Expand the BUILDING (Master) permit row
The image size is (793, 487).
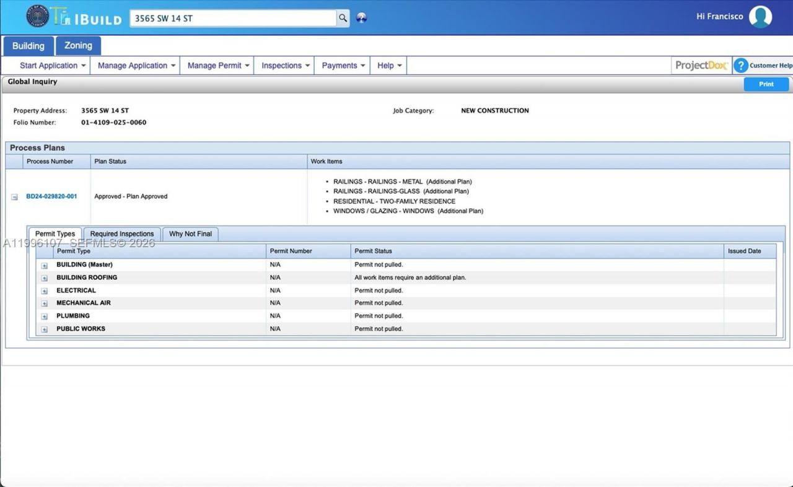(45, 265)
